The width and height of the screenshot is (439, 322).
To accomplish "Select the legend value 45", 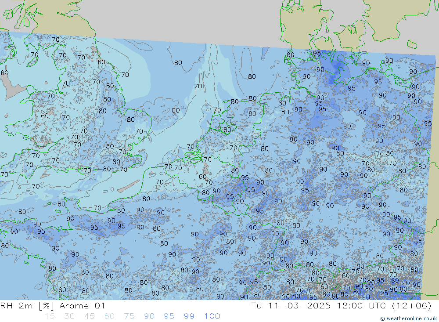I will (x=90, y=316).
